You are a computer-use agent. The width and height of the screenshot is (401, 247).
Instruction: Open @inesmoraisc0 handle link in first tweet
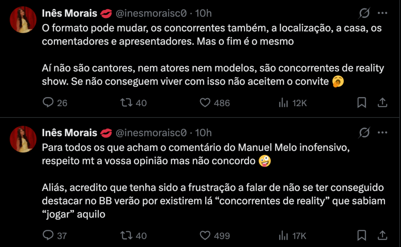tap(151, 14)
